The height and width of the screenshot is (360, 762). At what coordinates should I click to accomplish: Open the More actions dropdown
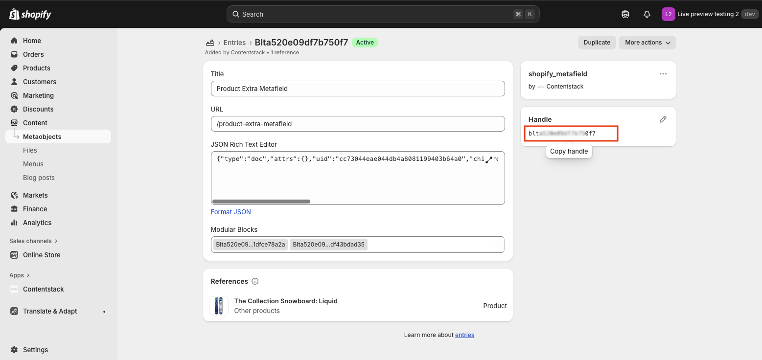click(x=647, y=43)
